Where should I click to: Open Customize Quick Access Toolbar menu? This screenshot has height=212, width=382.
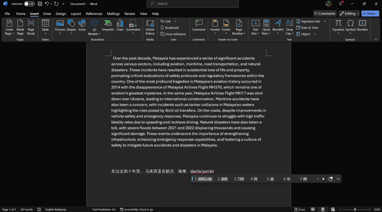[63, 4]
